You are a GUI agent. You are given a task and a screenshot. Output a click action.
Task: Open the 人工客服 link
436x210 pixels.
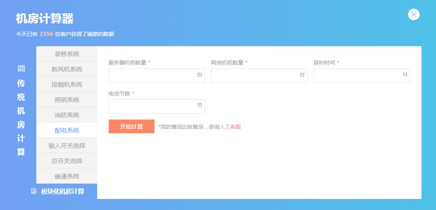[x=230, y=127]
